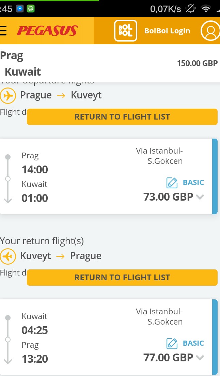Return to flight list for return flights
Viewport: 220px width, 376px height.
(122, 278)
